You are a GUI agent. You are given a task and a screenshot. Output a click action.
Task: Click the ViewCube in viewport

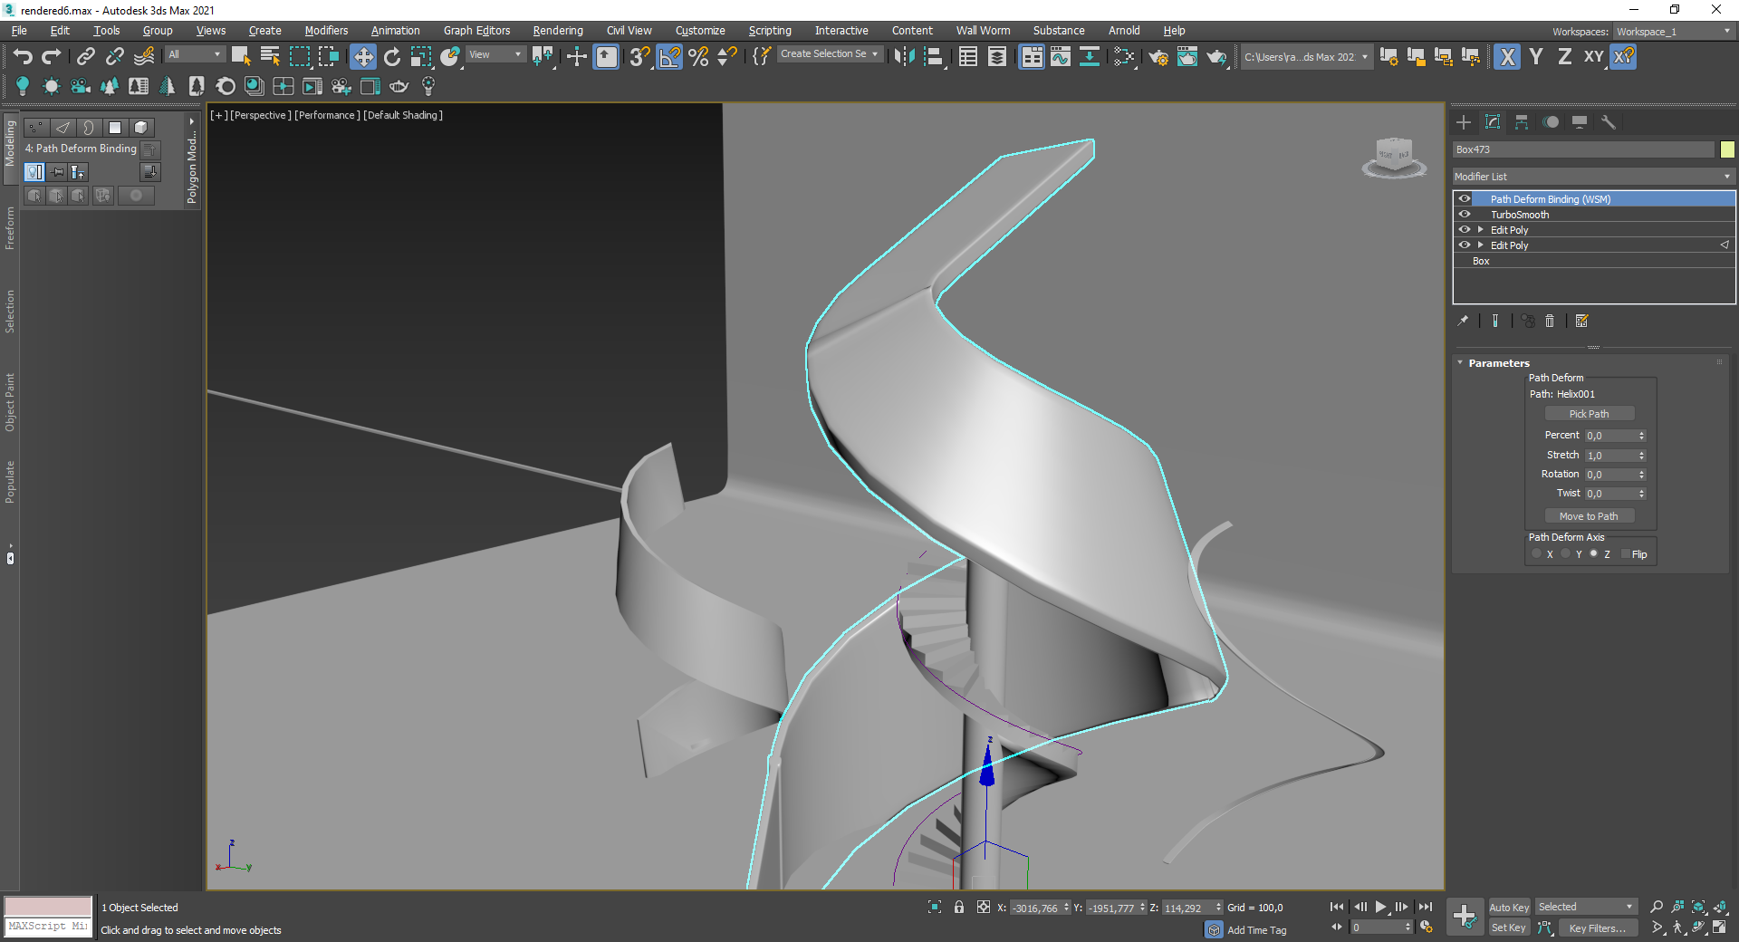1393,156
